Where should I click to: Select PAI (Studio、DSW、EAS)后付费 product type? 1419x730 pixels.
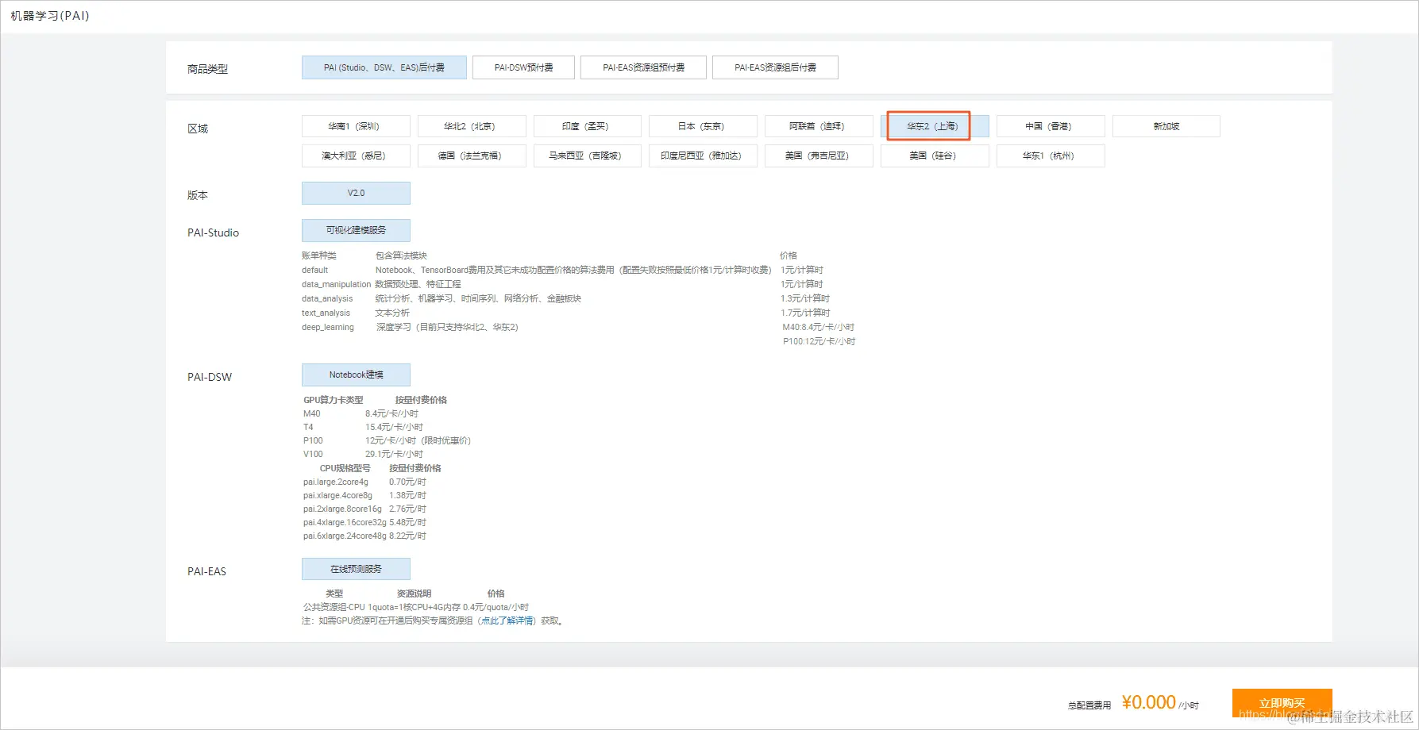click(384, 67)
